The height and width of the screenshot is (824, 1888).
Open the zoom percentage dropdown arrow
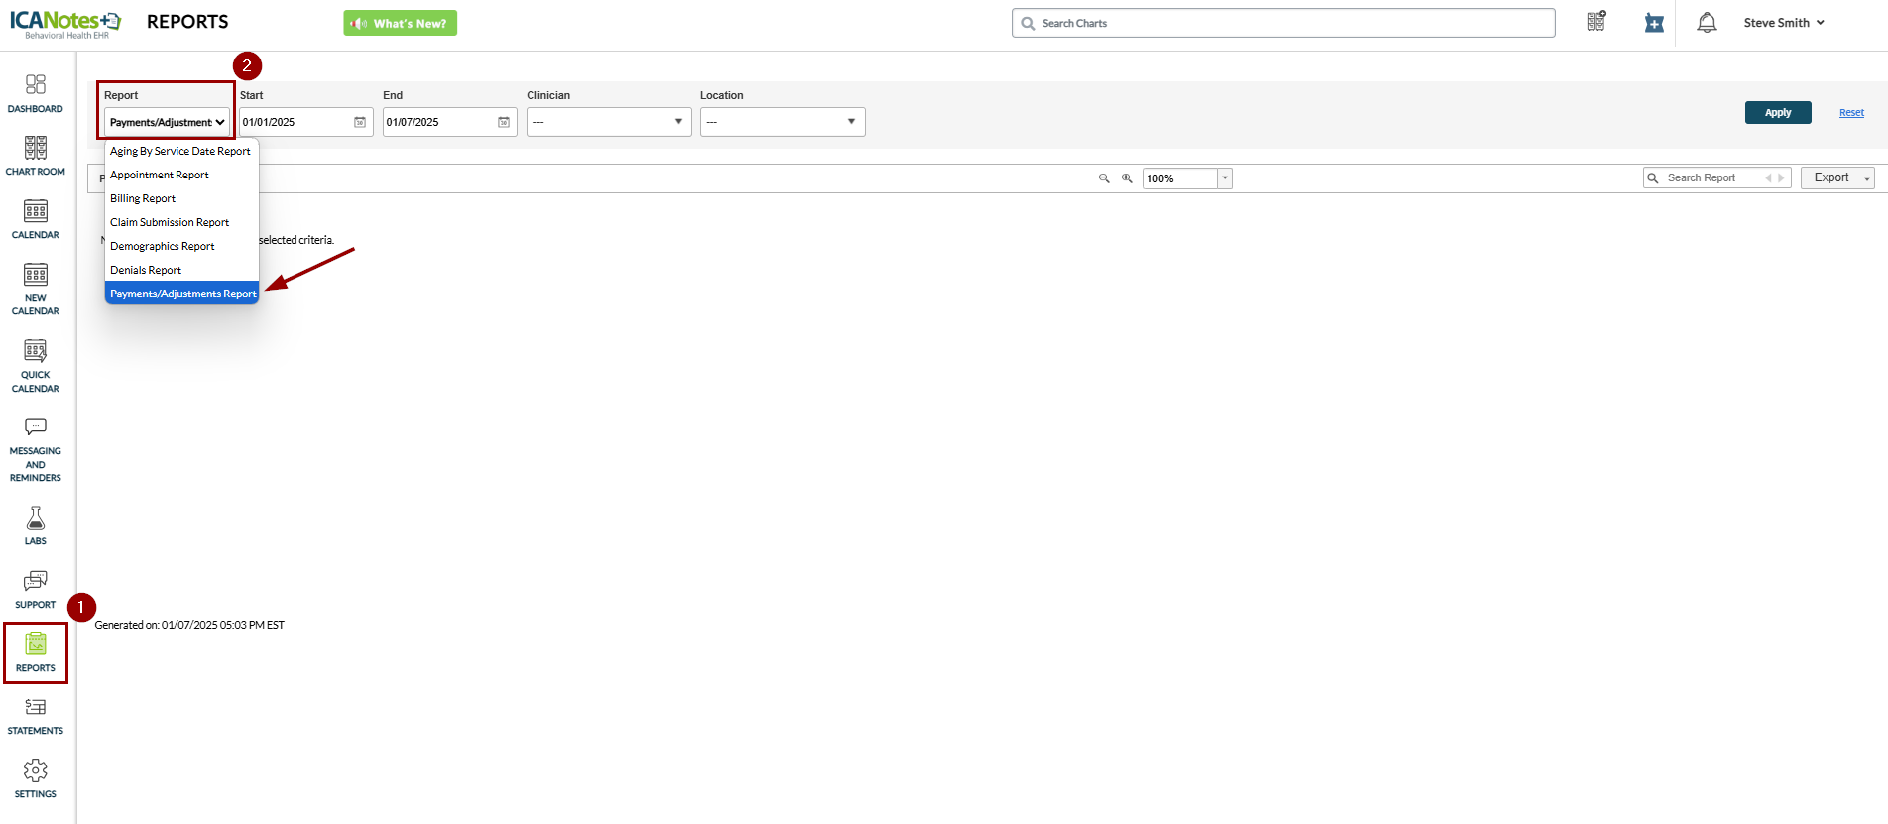(x=1225, y=178)
